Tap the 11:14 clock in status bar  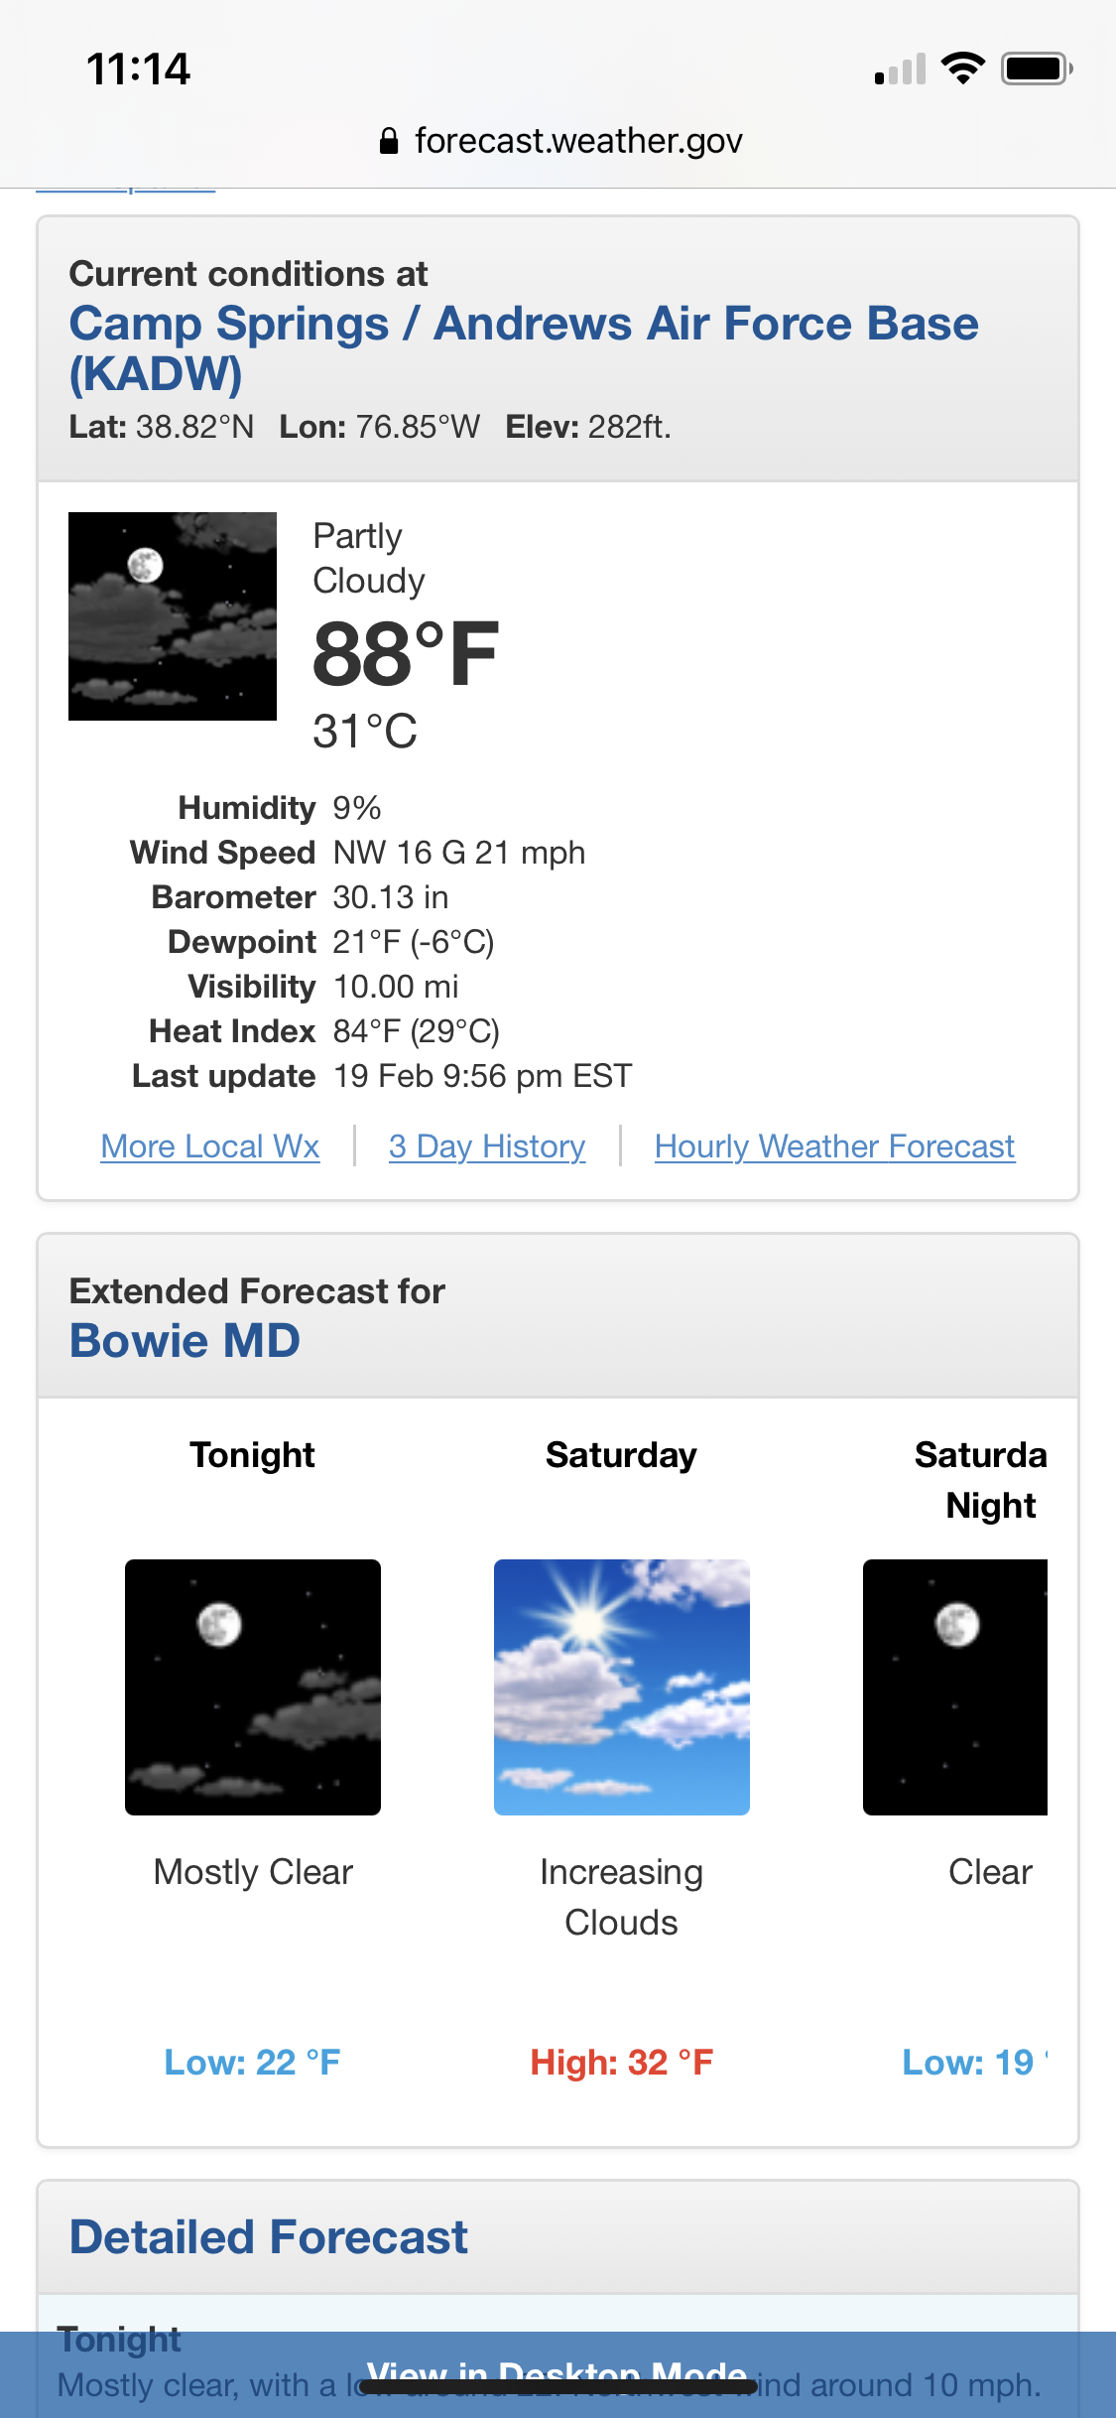tap(138, 69)
